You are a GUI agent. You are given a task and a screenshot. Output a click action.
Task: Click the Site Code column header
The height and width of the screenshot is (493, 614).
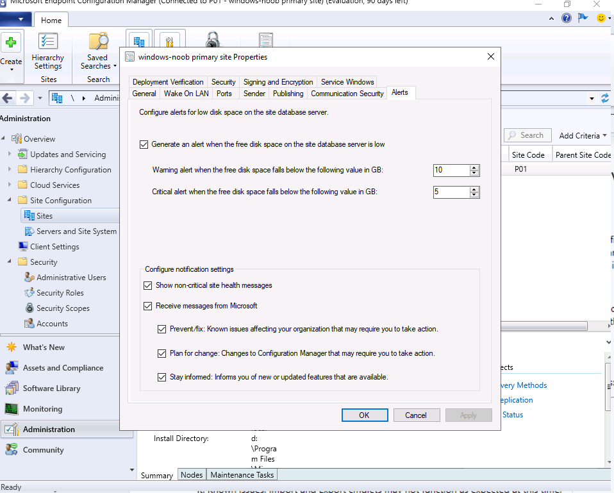click(x=528, y=155)
